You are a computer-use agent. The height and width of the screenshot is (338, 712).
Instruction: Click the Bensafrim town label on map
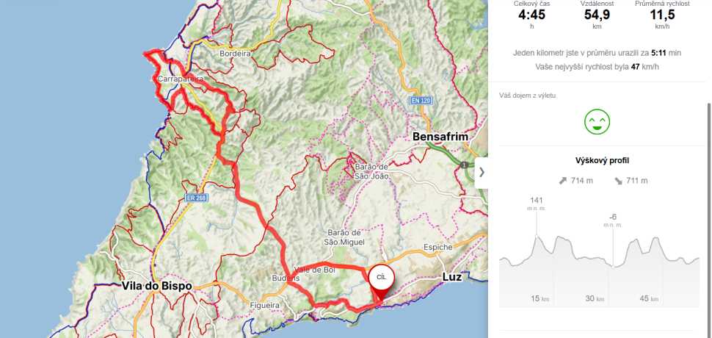tap(440, 137)
